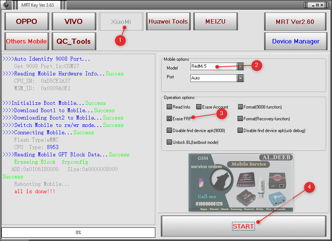This screenshot has width=332, height=241.
Task: Click 'Download Boot1 to Mobile' line
Action: 58,110
